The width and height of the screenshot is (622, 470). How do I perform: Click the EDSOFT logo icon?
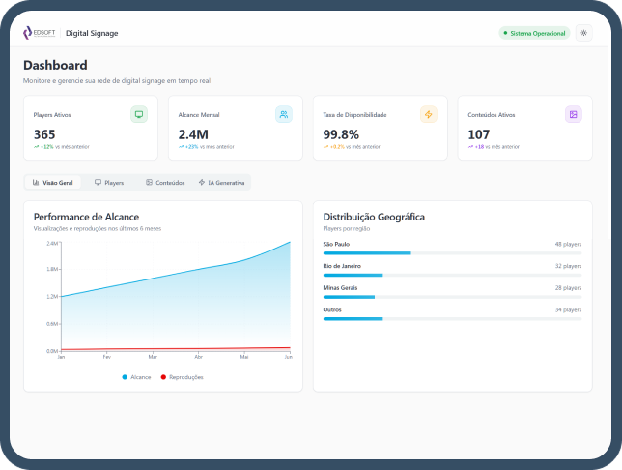[x=28, y=33]
